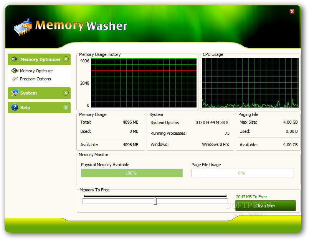The height and width of the screenshot is (240, 309).
Task: Click the Paging File 'Max Size:' label
Action: (248, 122)
